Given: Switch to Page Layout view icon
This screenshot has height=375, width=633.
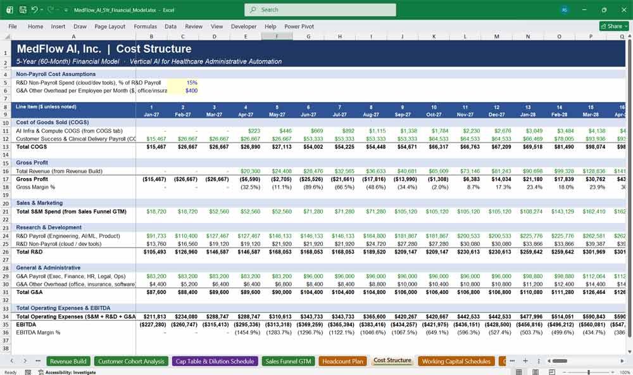Looking at the screenshot, I should 536,372.
